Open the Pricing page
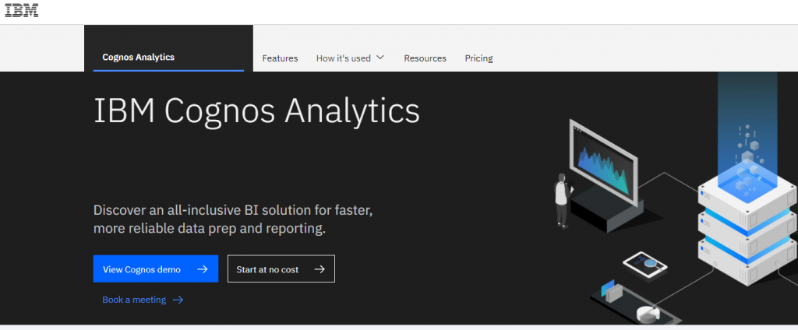This screenshot has width=798, height=330. pos(478,58)
